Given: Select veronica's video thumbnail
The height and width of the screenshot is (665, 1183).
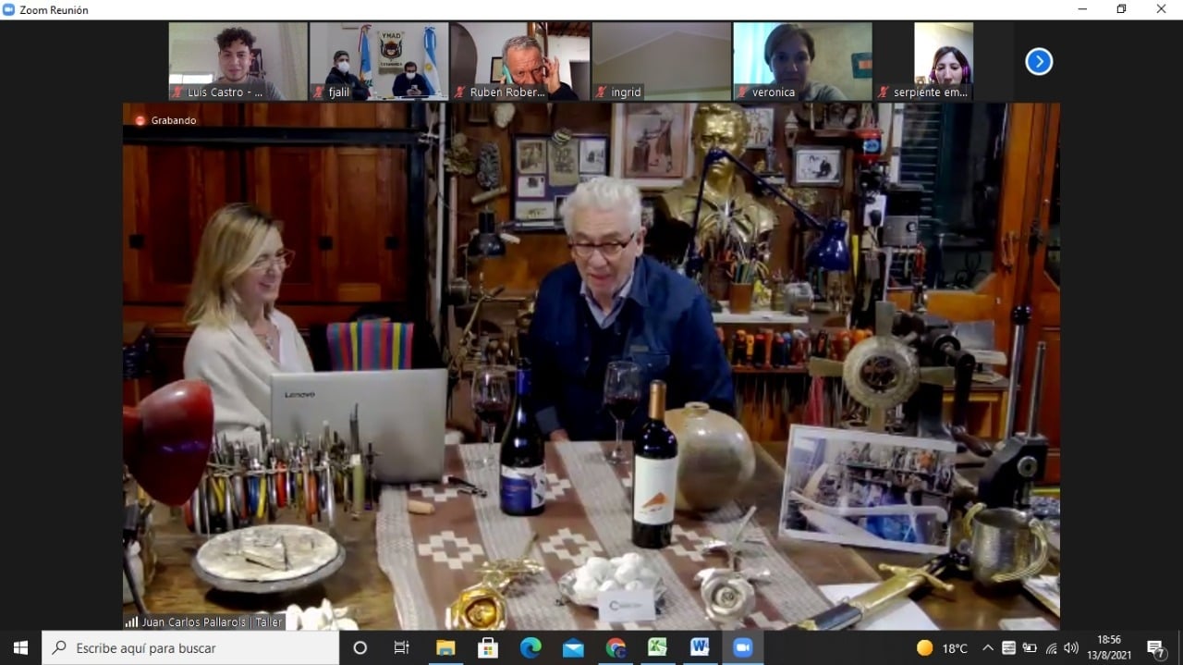Looking at the screenshot, I should click(802, 61).
